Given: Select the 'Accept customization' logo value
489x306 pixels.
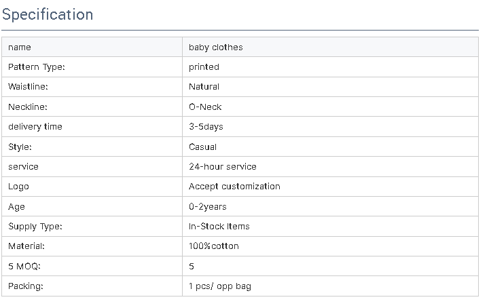Looking at the screenshot, I should pyautogui.click(x=234, y=187).
